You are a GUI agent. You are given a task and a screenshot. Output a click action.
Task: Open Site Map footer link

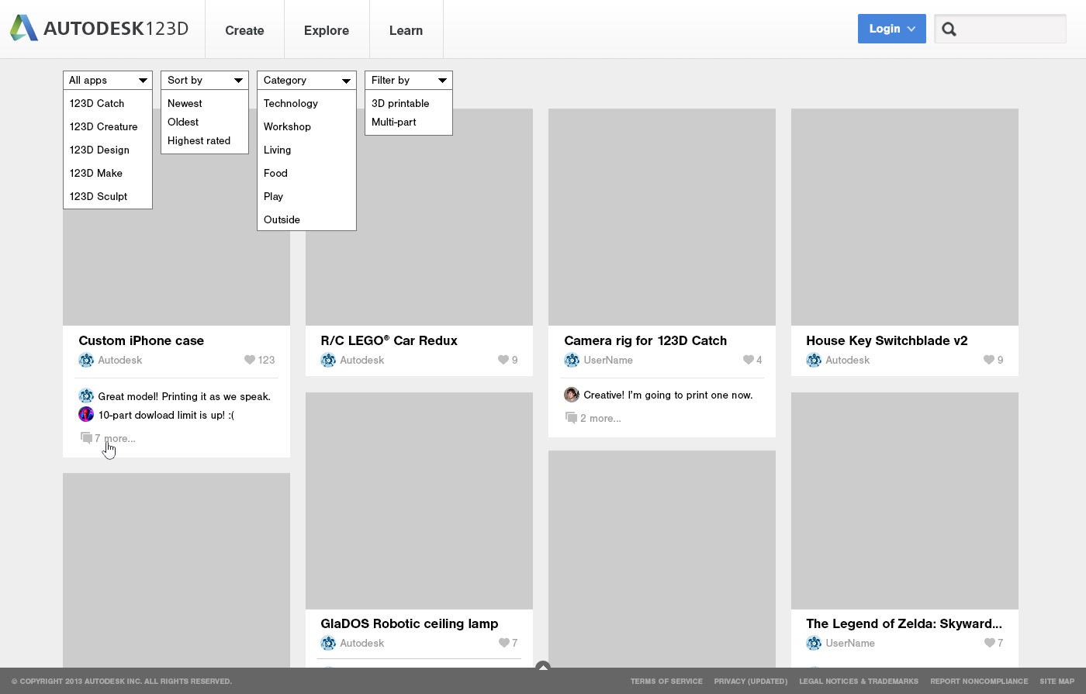click(1057, 682)
